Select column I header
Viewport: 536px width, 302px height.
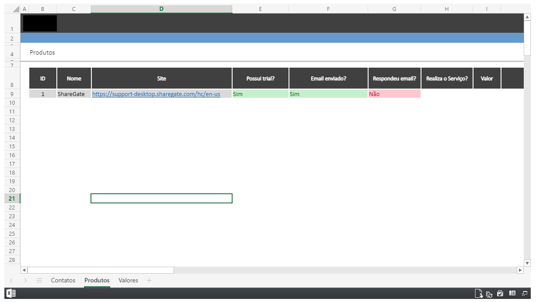tap(487, 9)
